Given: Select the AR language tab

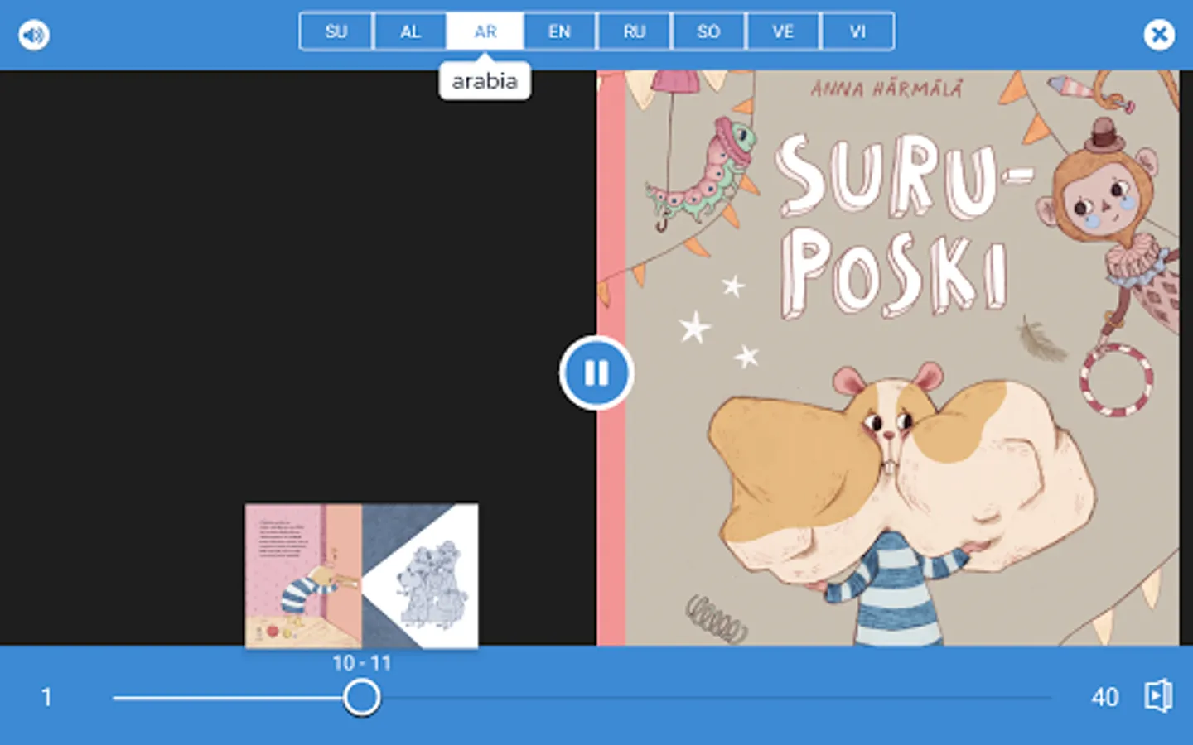Looking at the screenshot, I should 485,31.
